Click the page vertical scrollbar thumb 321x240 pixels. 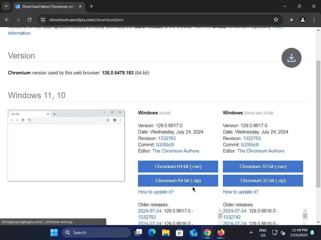(x=318, y=124)
